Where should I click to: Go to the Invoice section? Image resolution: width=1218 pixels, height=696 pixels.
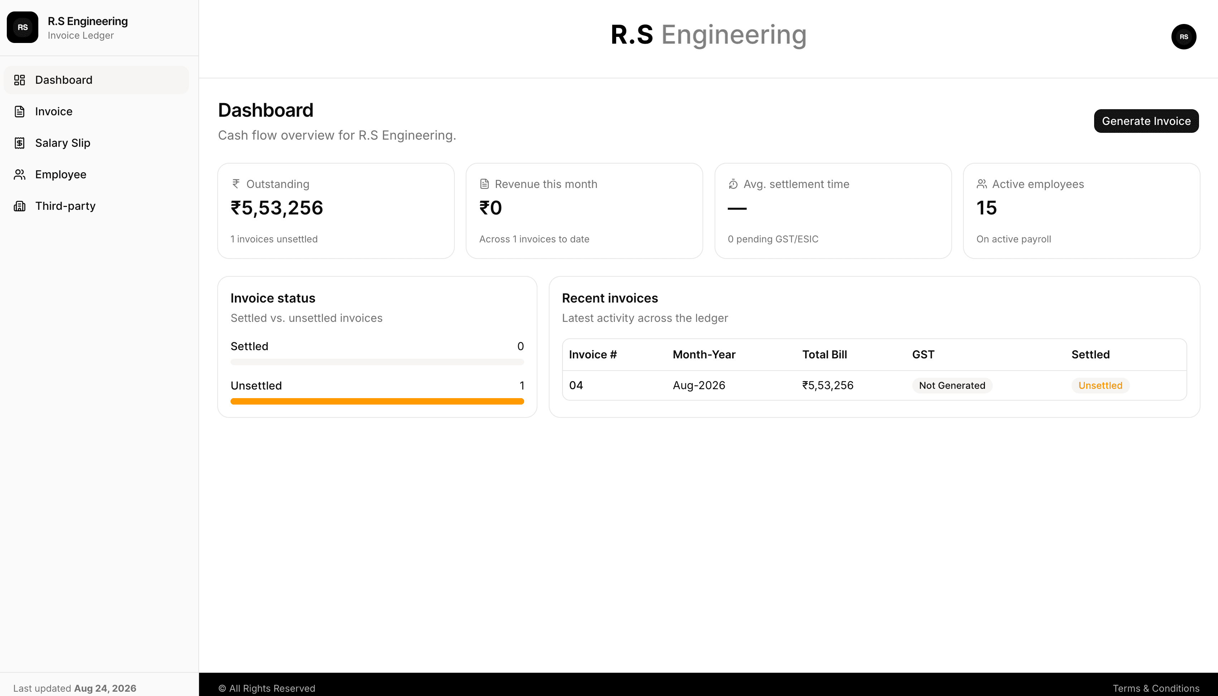click(97, 111)
